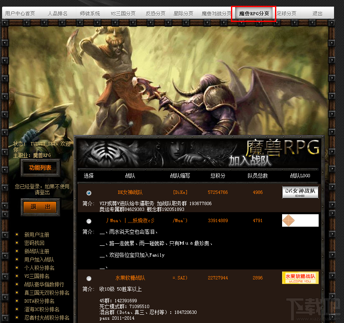
Task: Click the member count 4986
Action: (258, 192)
